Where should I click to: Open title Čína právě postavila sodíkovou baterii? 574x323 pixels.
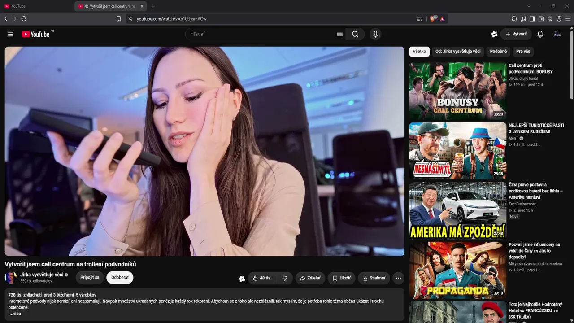click(535, 191)
